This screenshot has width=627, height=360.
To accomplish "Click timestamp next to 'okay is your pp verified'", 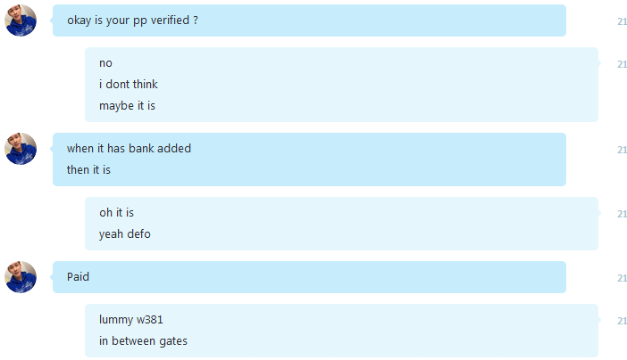I will tap(622, 21).
